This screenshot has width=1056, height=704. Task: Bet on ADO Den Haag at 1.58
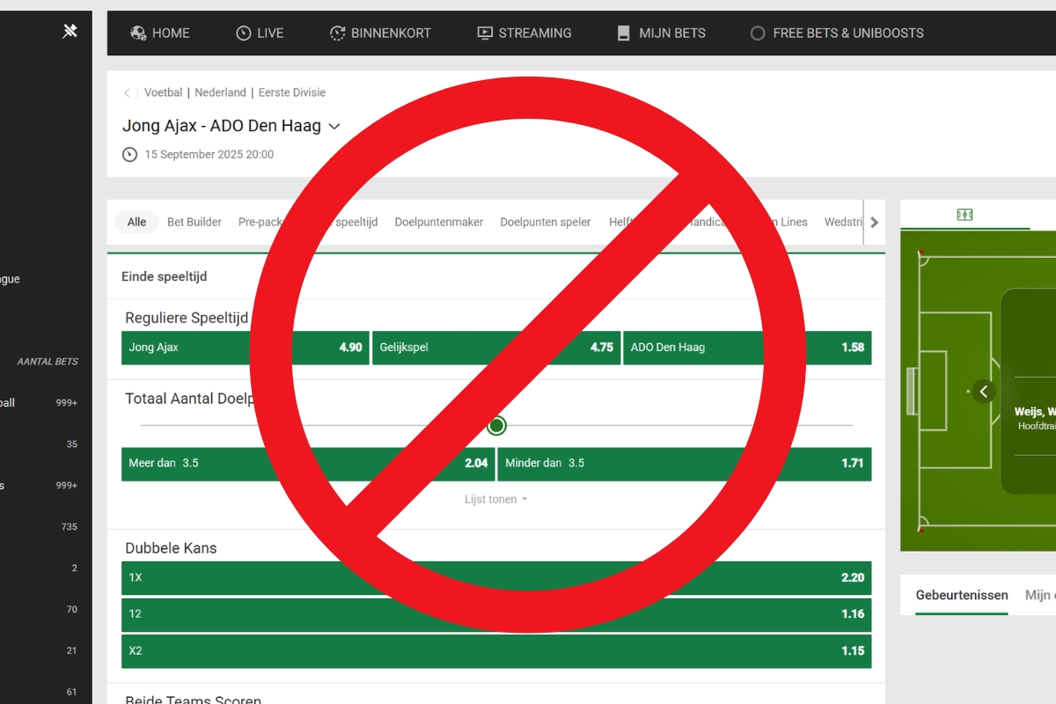click(747, 348)
